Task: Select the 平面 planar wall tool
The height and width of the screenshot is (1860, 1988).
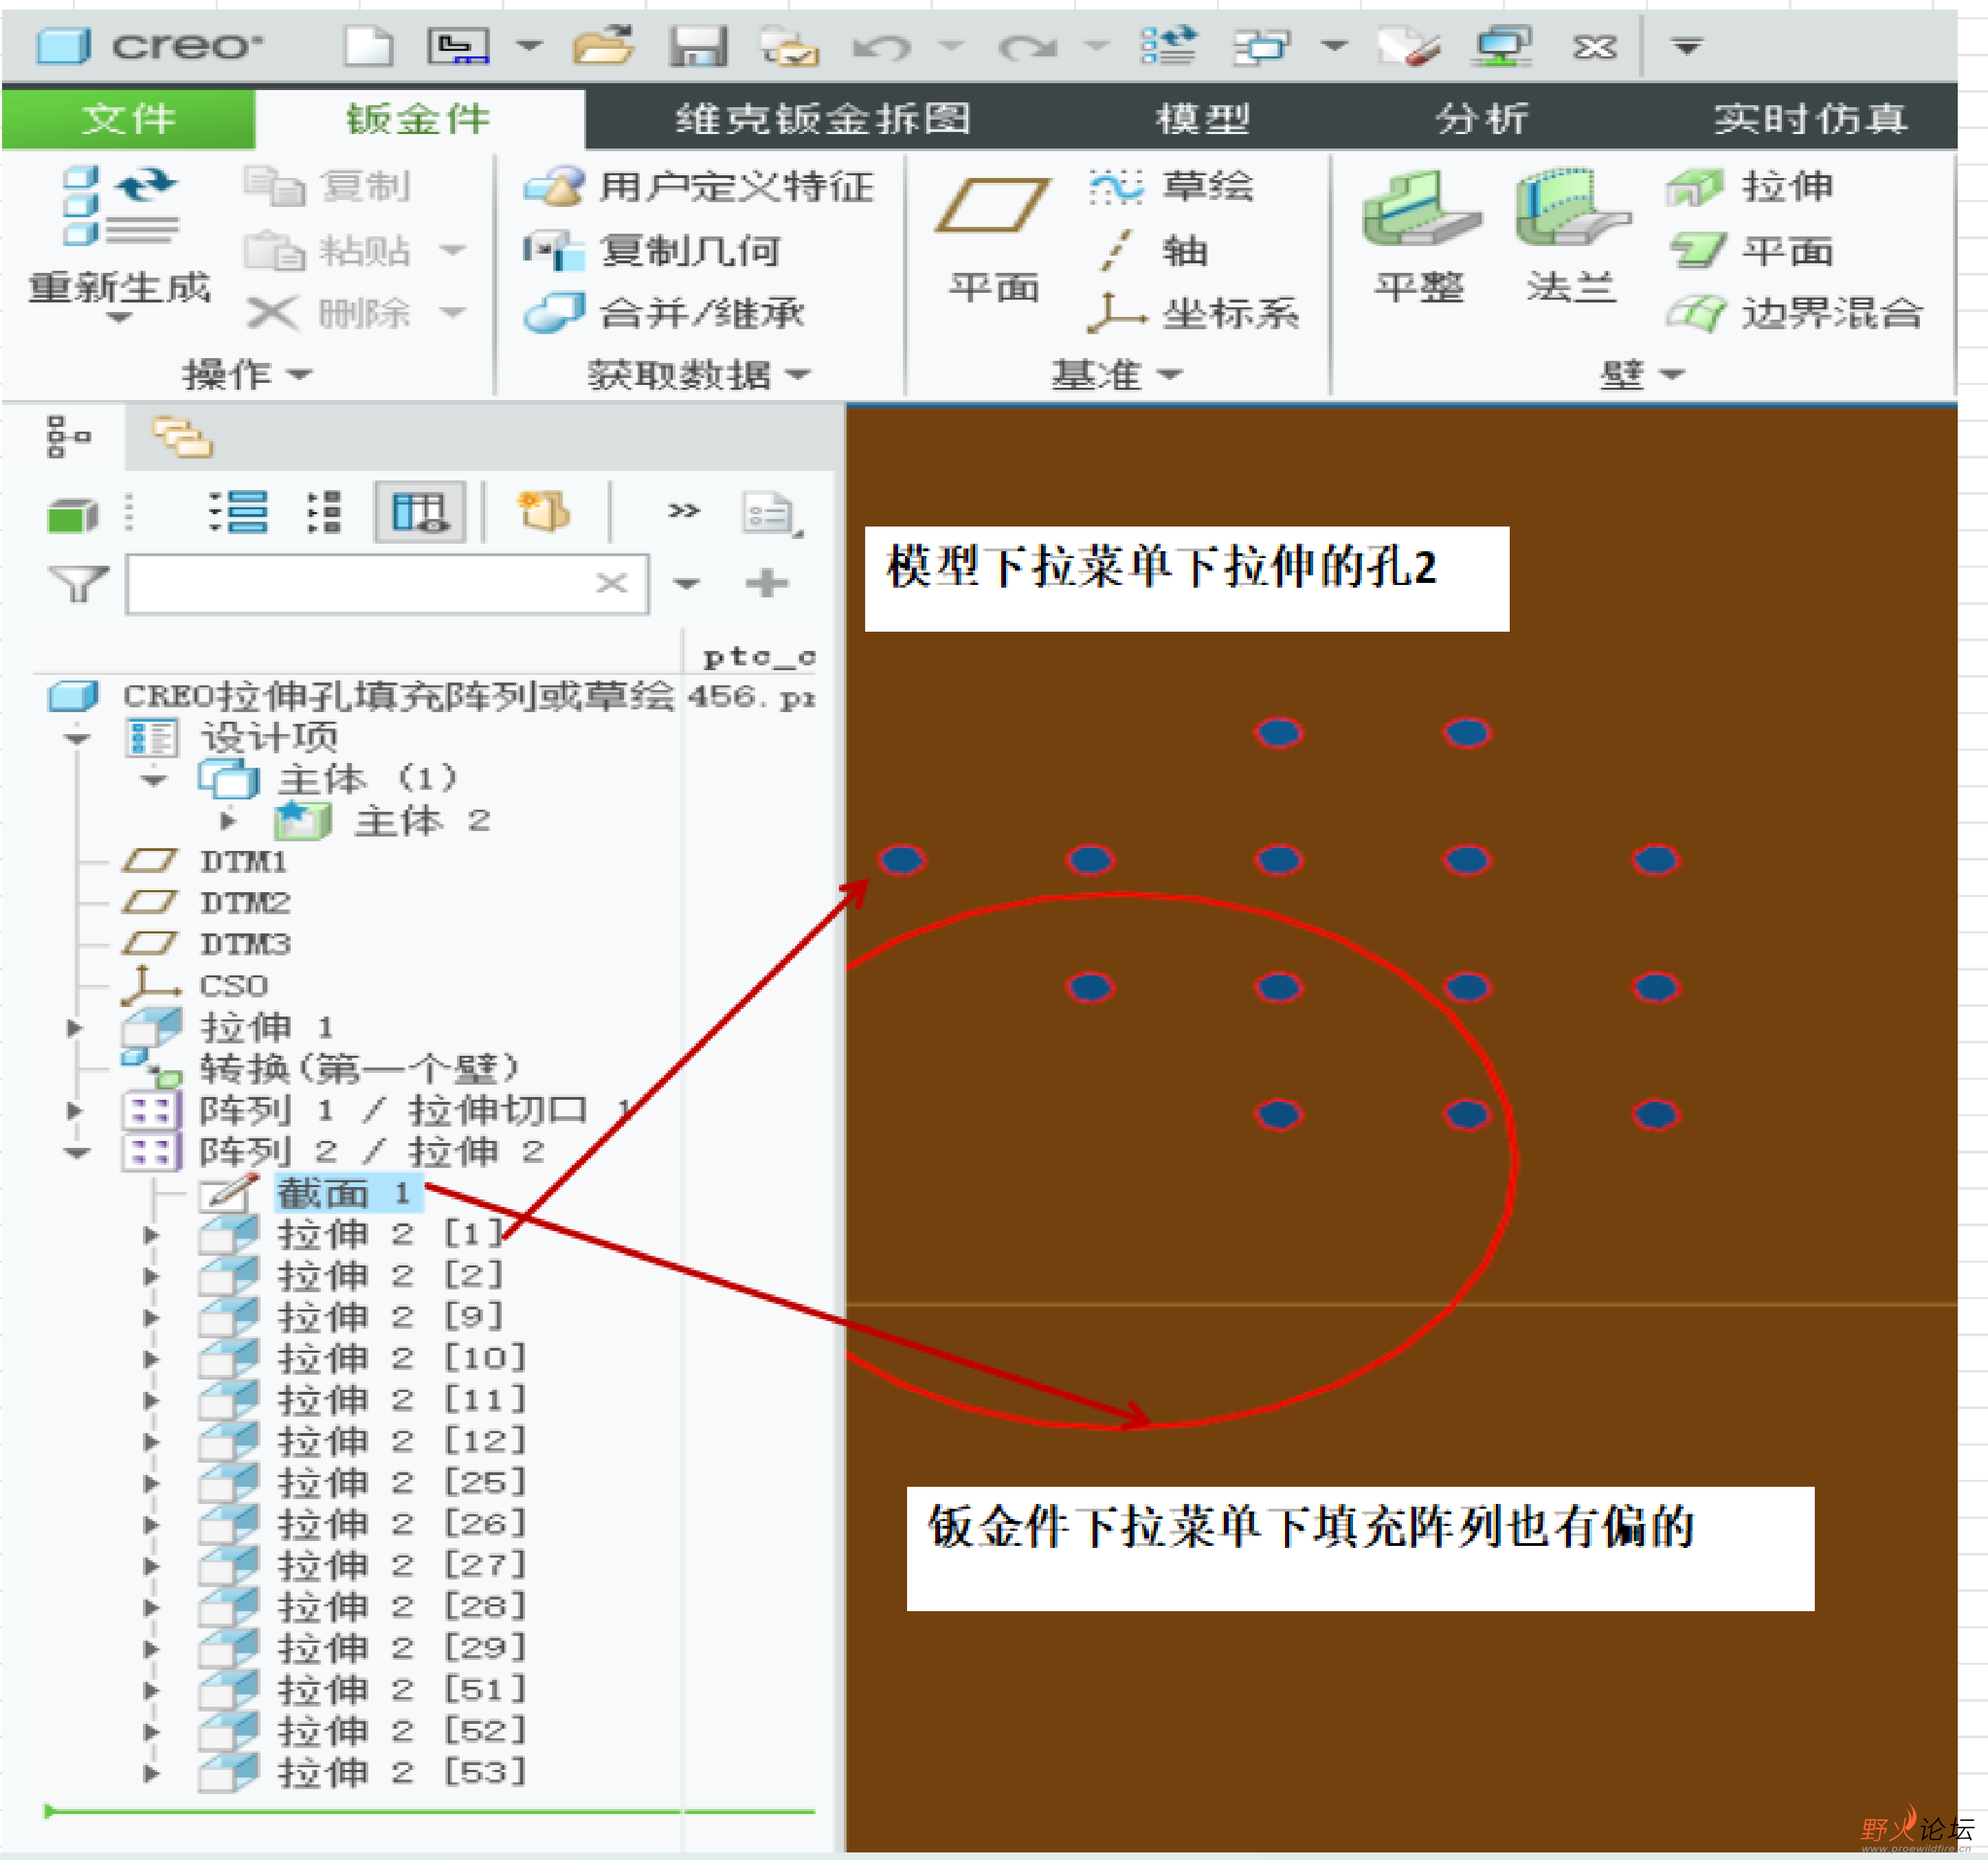Action: 1750,250
